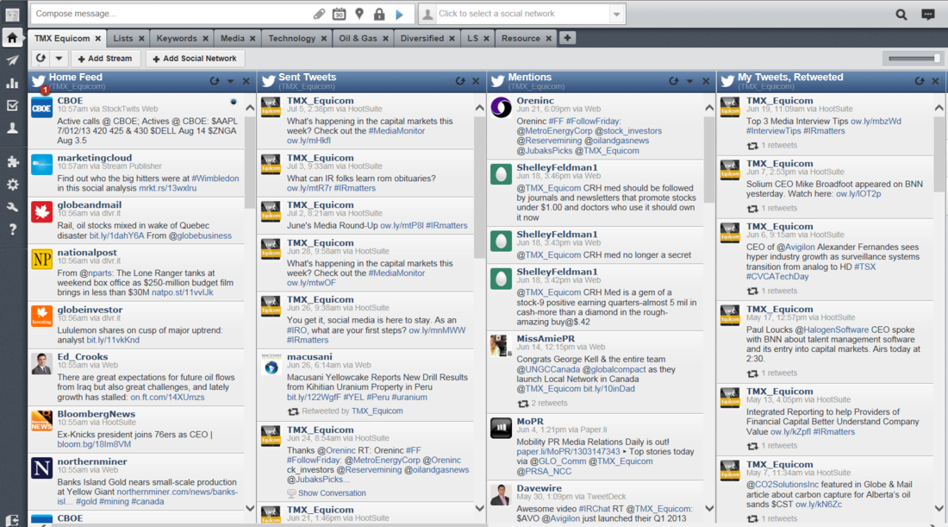The width and height of the screenshot is (948, 527).
Task: Switch to the Lists tab
Action: tap(122, 38)
